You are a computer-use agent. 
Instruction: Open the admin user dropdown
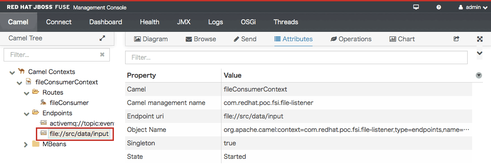coord(473,7)
